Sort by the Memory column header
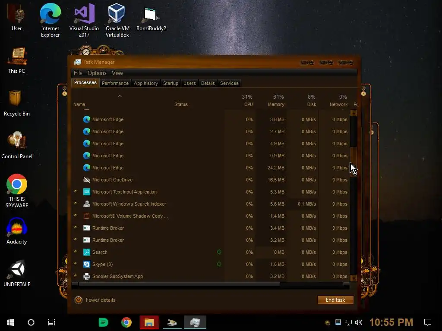 point(276,104)
